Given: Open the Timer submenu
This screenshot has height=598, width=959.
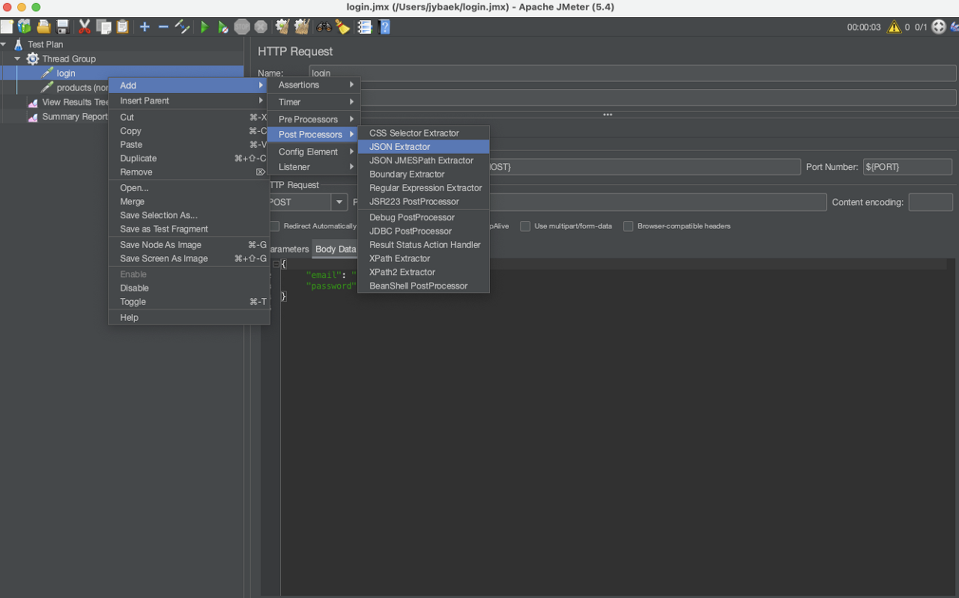Looking at the screenshot, I should point(314,102).
